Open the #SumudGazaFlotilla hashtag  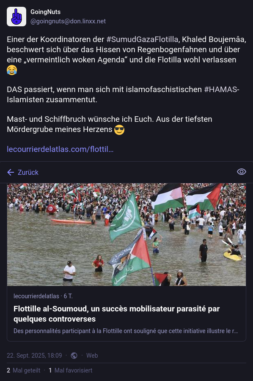click(x=142, y=39)
